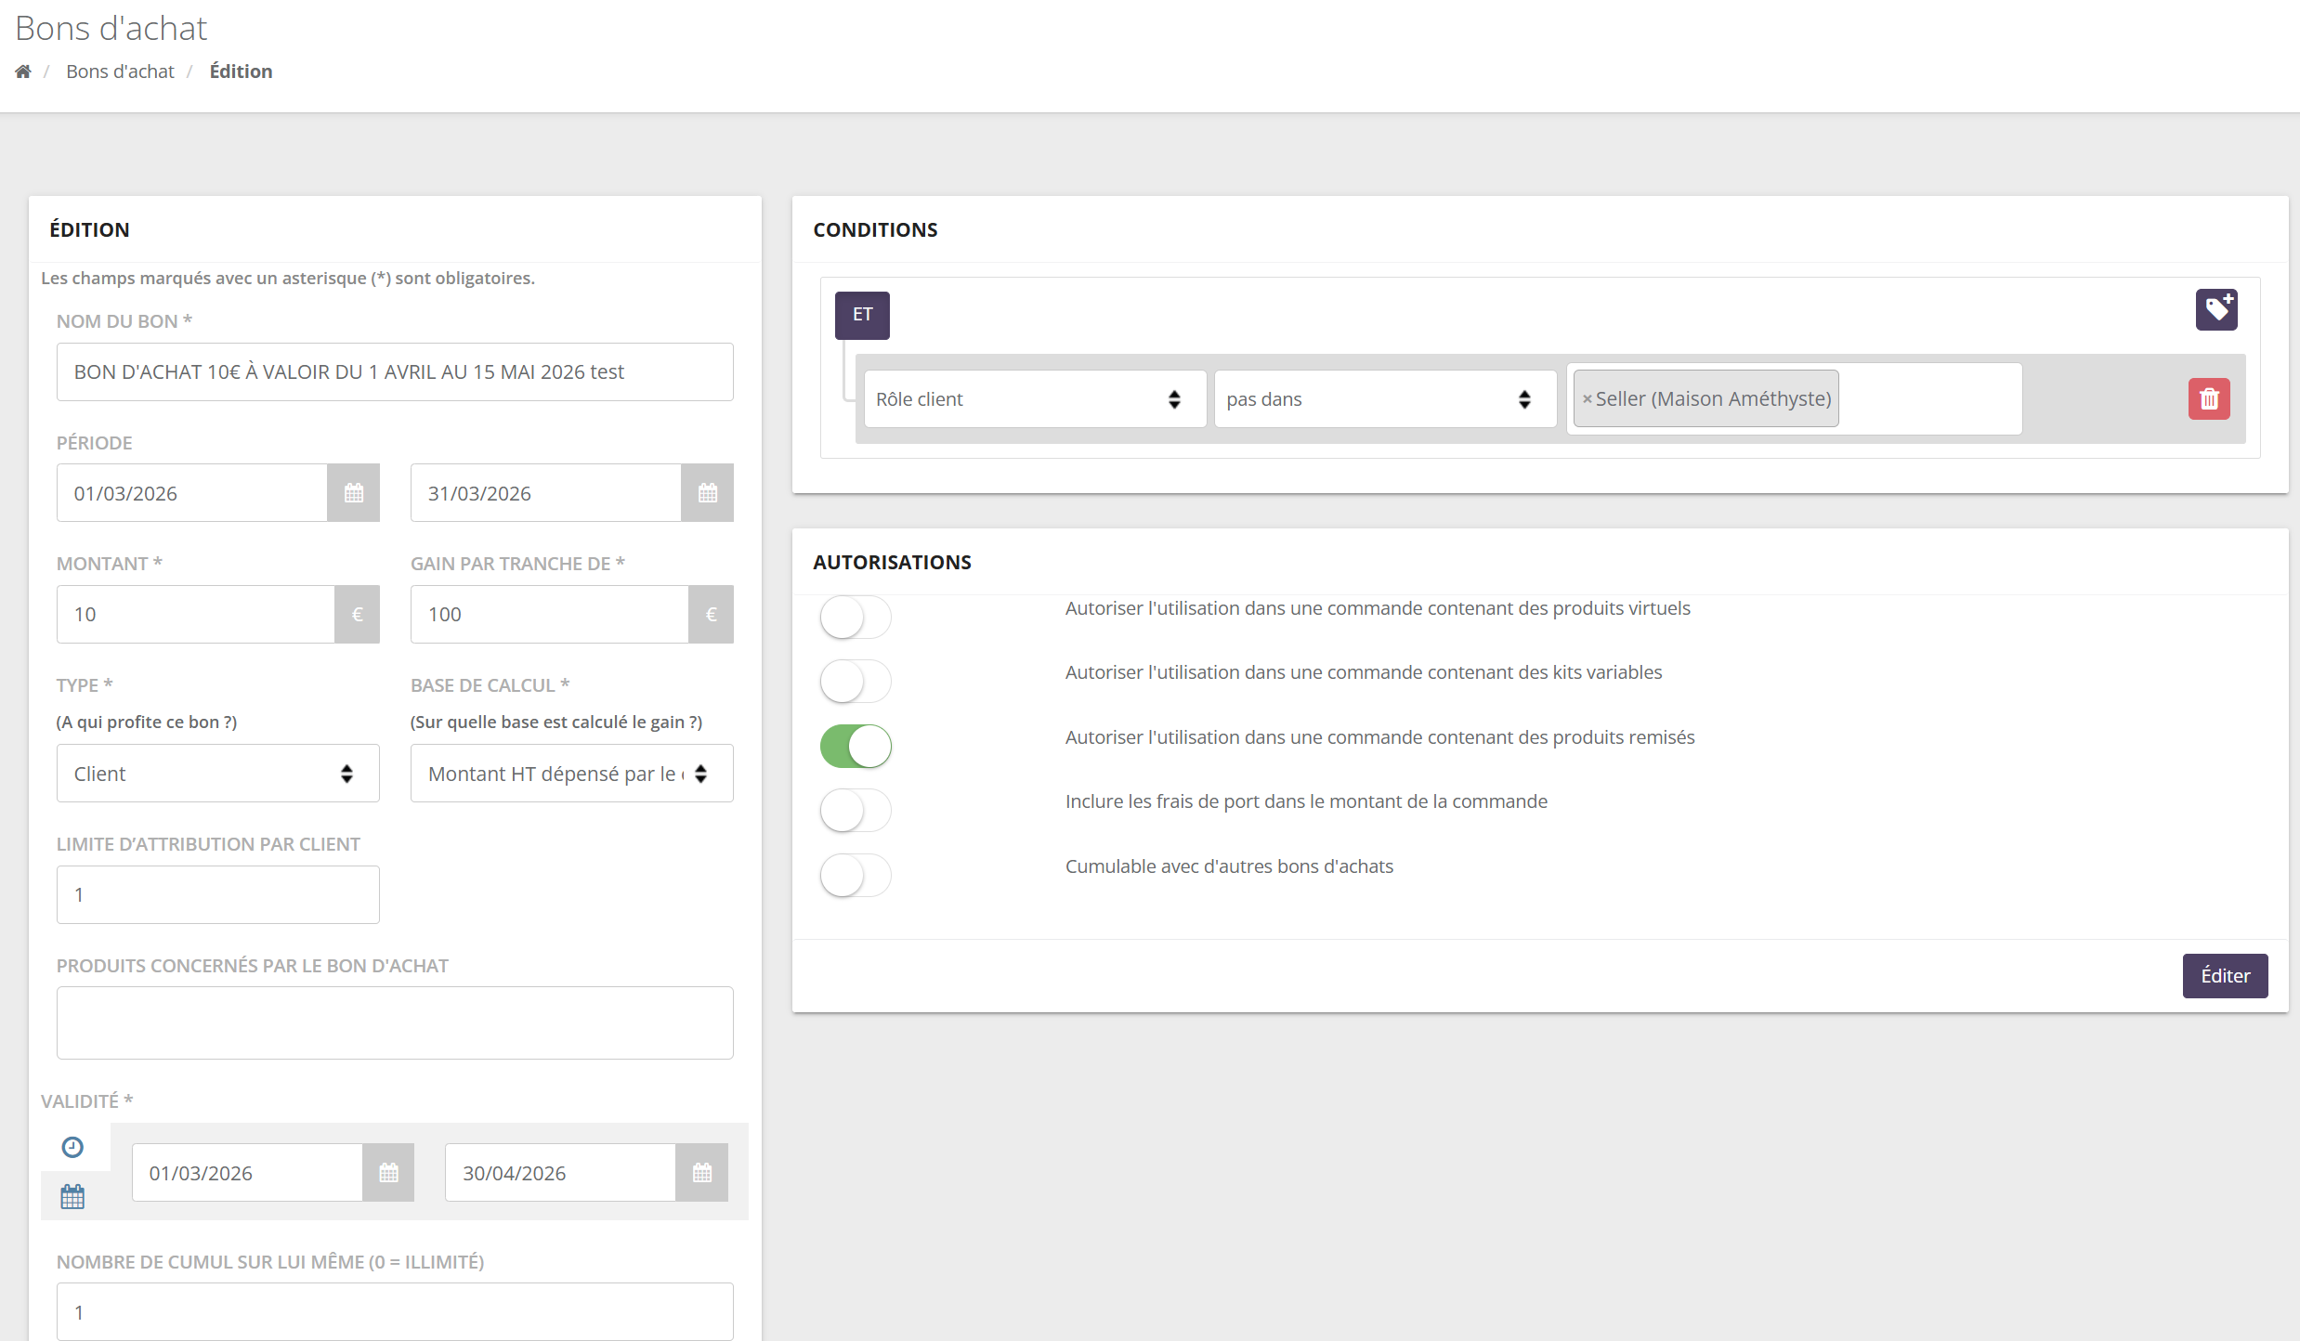Click the validity start date 01/03/2026 field
Image resolution: width=2300 pixels, height=1341 pixels.
click(x=247, y=1173)
